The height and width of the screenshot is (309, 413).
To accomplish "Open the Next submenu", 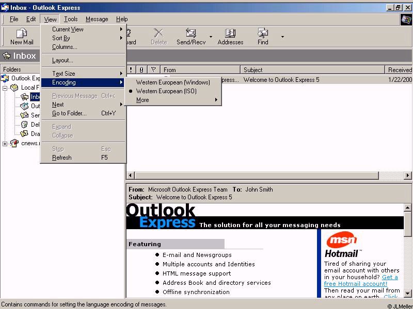I will point(83,105).
